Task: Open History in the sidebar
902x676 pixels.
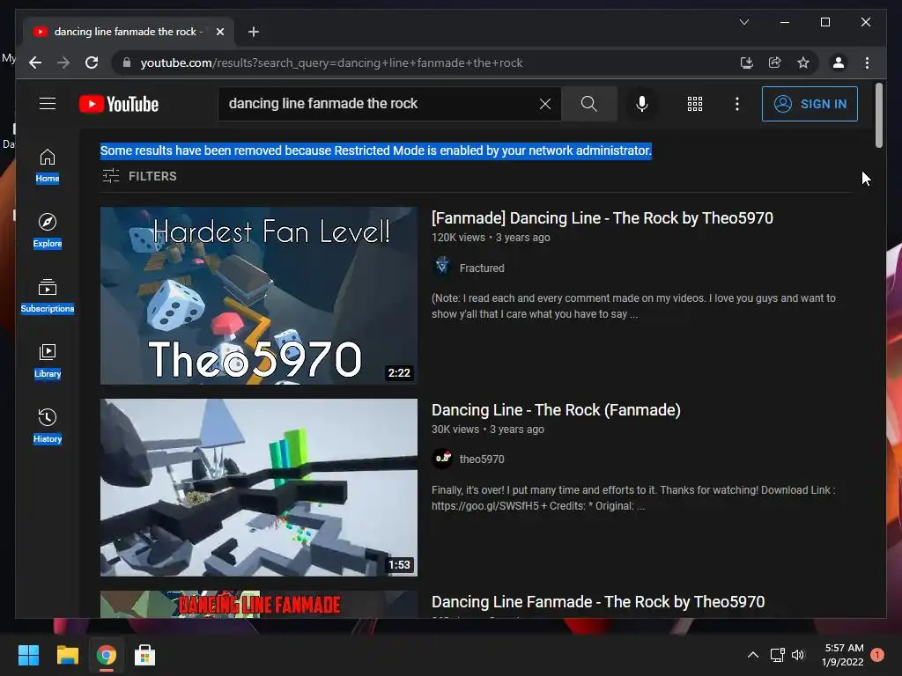Action: pos(48,426)
